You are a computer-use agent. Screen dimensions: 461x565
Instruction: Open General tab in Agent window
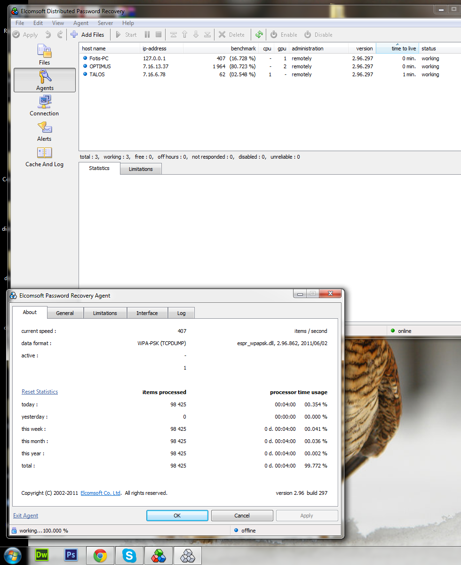[x=65, y=313]
